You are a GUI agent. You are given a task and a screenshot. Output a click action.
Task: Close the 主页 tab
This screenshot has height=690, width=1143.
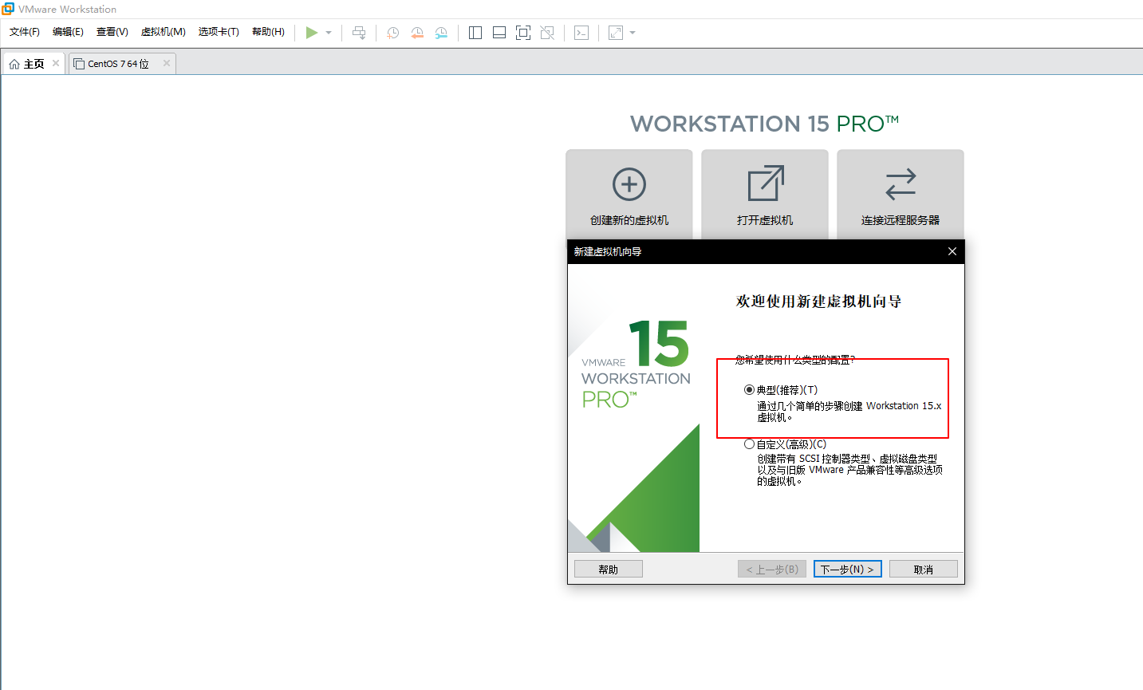click(x=56, y=63)
